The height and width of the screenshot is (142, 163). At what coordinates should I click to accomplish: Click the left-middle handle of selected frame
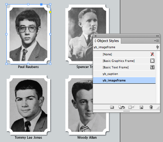click(x=6, y=34)
